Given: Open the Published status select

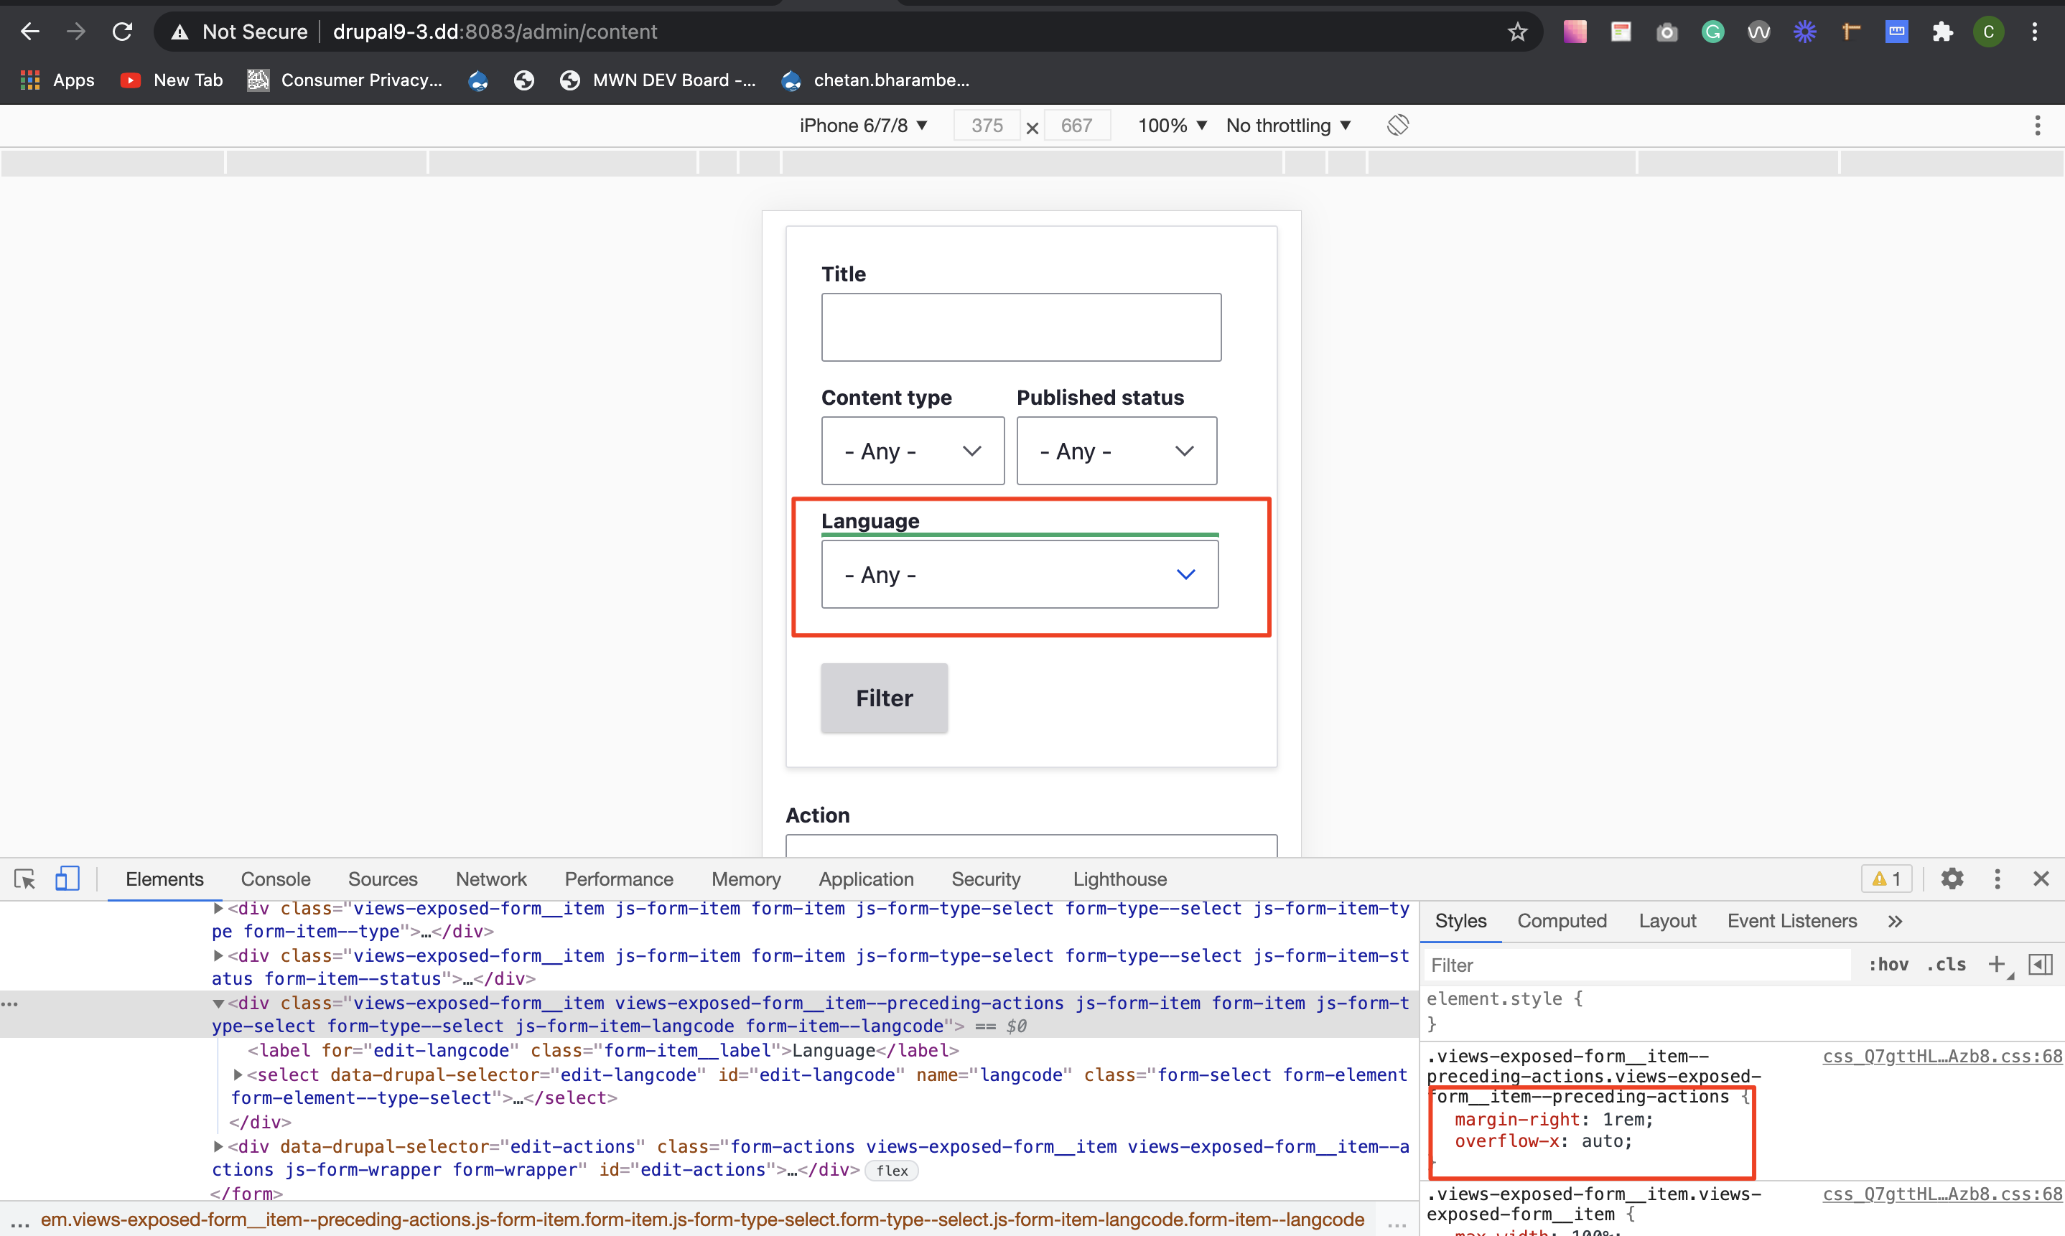Looking at the screenshot, I should pyautogui.click(x=1117, y=451).
